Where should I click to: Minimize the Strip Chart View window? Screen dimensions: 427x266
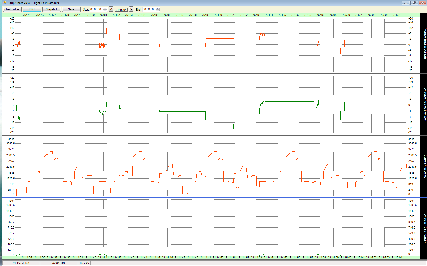406,3
